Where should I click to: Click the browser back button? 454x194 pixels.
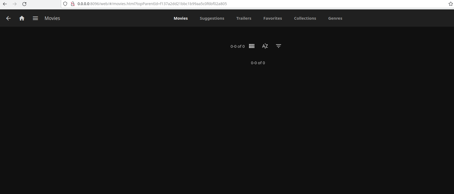(x=5, y=4)
